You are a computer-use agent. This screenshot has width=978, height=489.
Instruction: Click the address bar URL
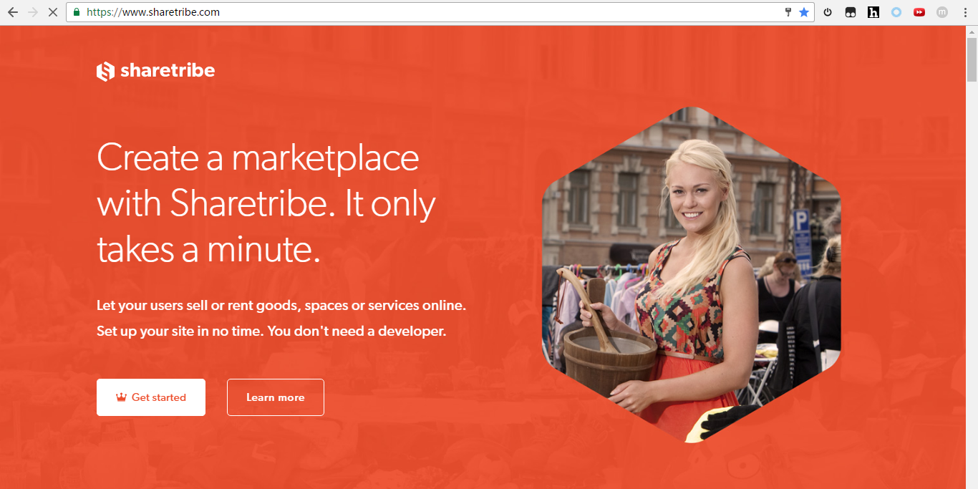tap(153, 12)
